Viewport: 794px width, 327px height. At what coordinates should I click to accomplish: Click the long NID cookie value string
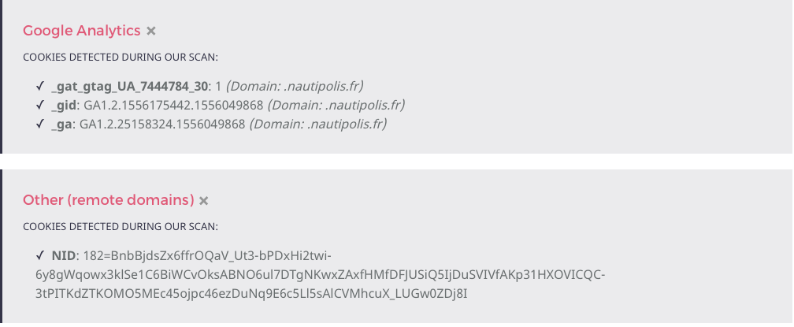[321, 274]
